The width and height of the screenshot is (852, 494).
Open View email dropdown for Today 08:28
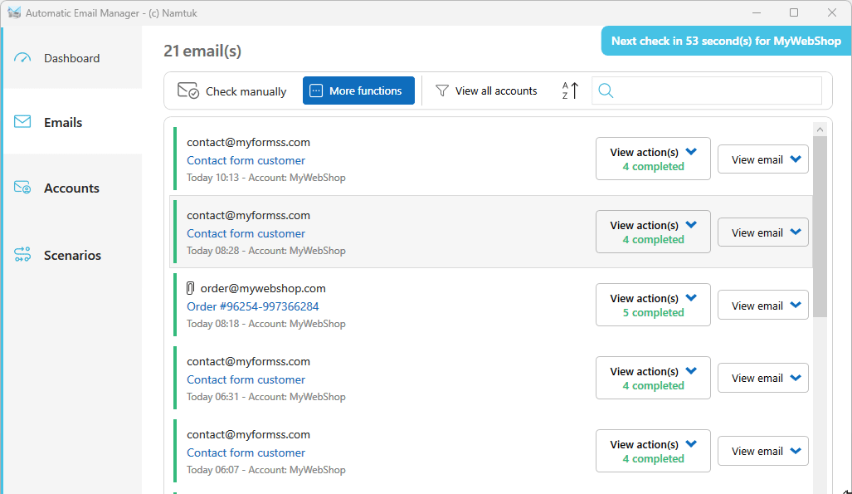[763, 232]
